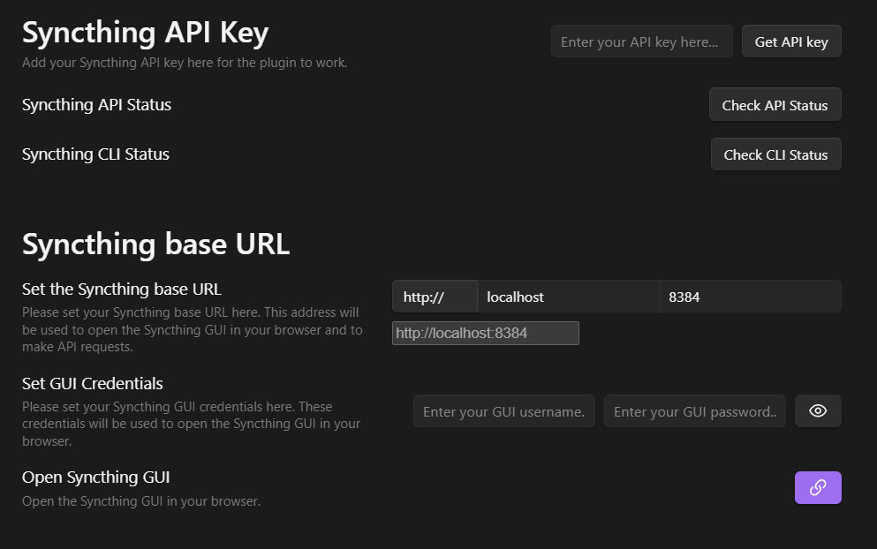Viewport: 877px width, 549px height.
Task: Open the http:// protocol dropdown
Action: (435, 297)
